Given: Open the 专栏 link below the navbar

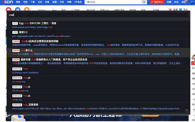Looking at the screenshot, I should (183, 9).
